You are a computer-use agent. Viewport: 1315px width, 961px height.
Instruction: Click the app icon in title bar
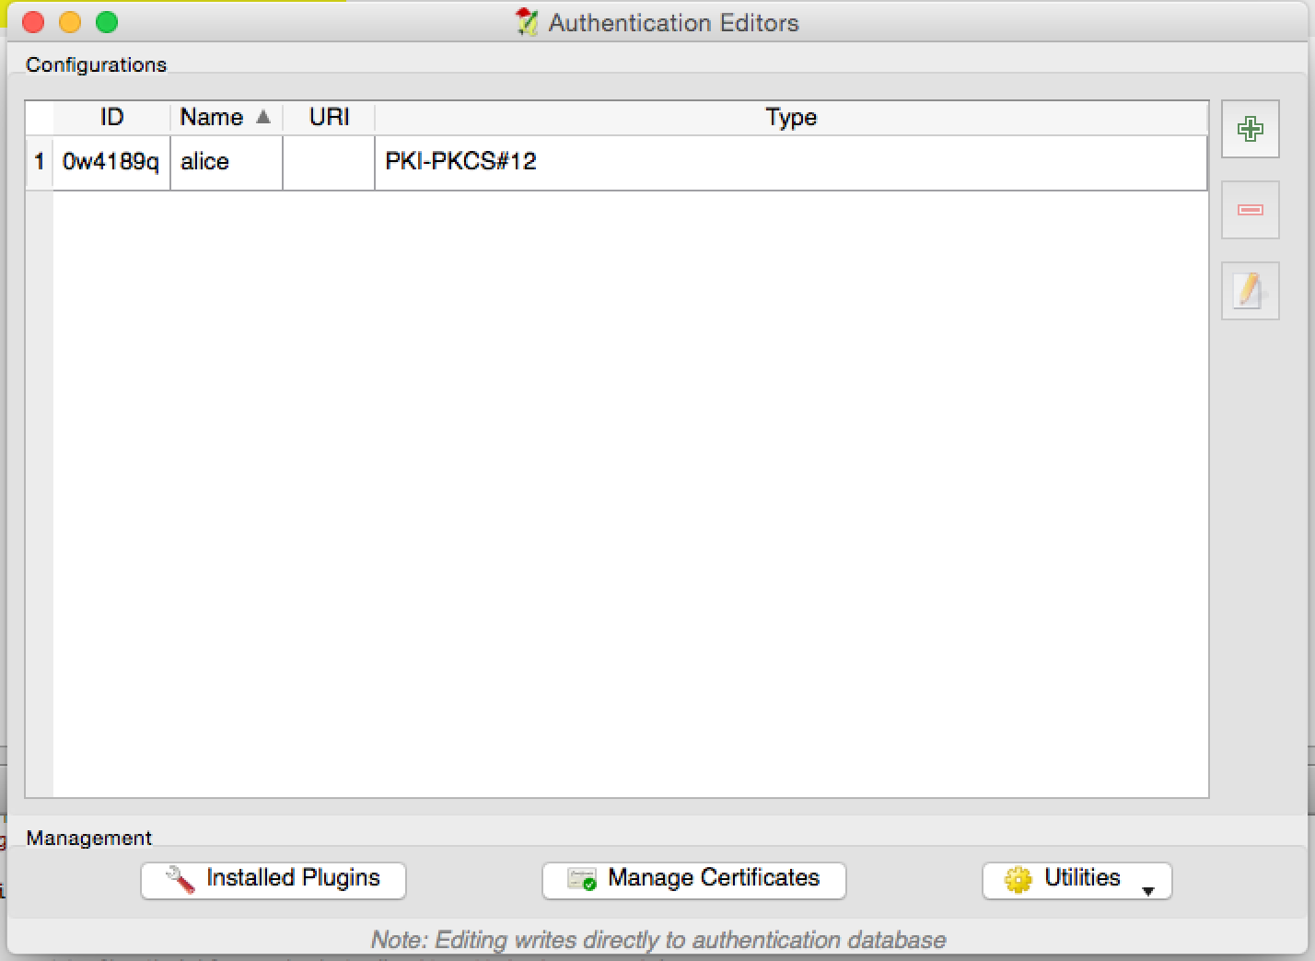coord(527,22)
